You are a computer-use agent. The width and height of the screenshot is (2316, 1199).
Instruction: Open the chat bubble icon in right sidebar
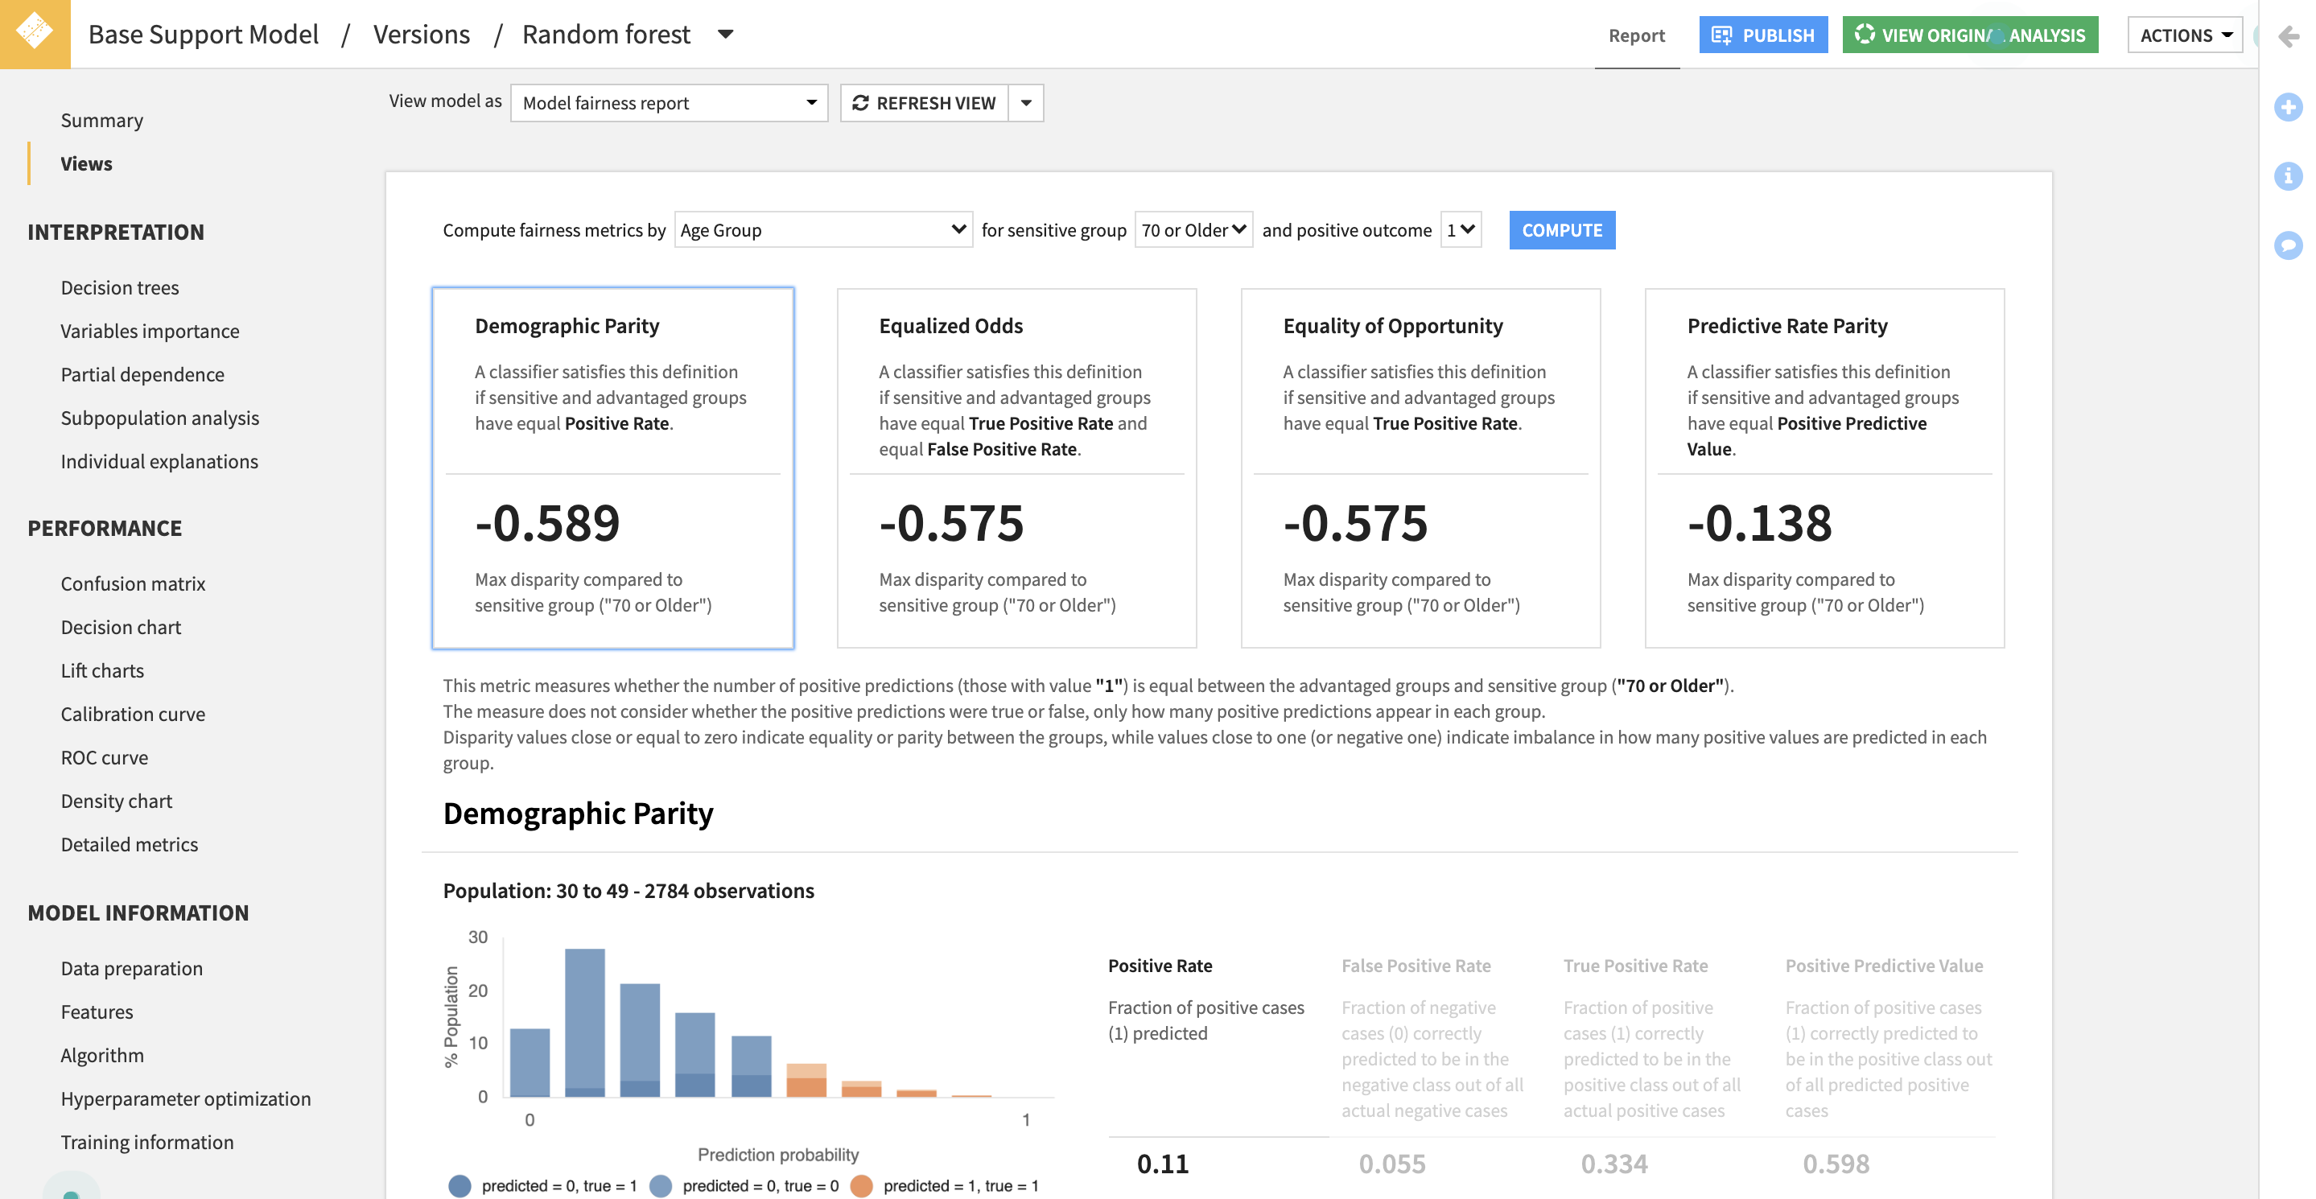[x=2287, y=245]
